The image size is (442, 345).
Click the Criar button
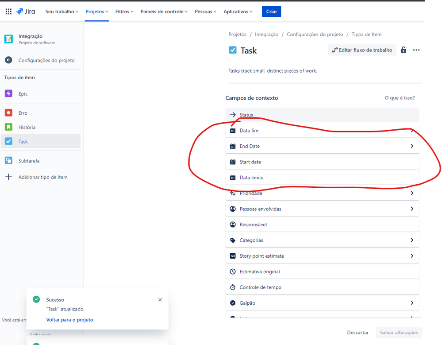[271, 12]
